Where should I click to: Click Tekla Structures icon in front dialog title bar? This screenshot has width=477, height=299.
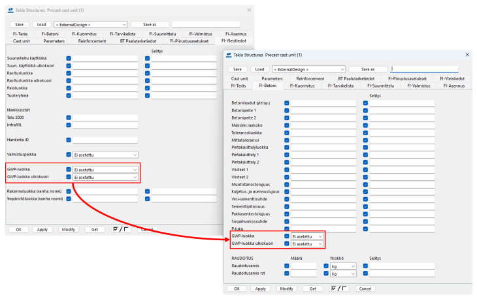point(229,55)
